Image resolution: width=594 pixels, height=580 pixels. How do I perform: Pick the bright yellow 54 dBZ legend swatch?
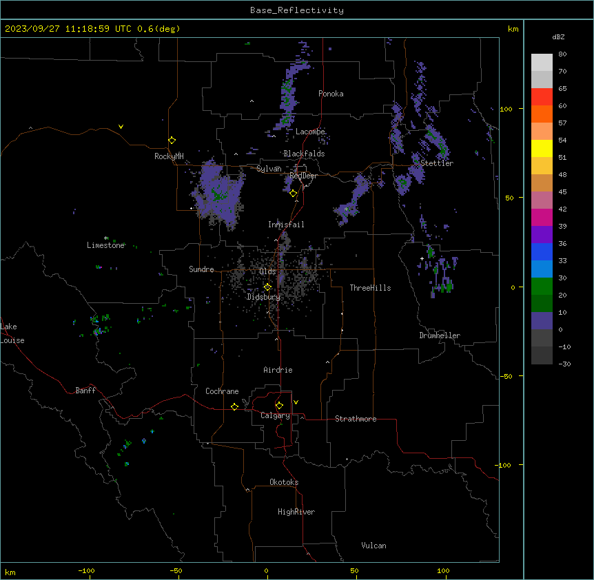542,148
